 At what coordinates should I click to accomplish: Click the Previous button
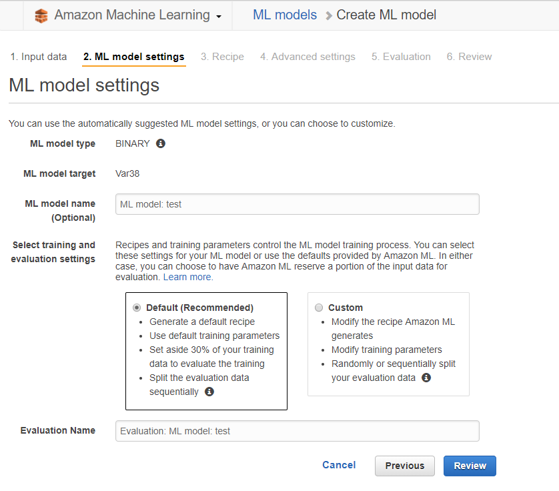405,466
